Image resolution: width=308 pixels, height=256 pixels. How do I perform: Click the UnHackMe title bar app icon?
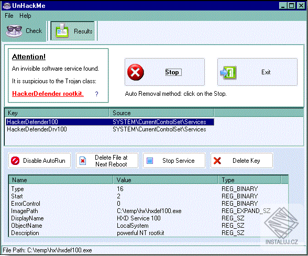[x=6, y=6]
